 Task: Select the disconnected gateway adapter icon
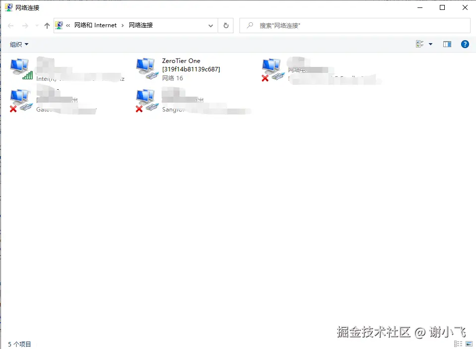pyautogui.click(x=20, y=98)
